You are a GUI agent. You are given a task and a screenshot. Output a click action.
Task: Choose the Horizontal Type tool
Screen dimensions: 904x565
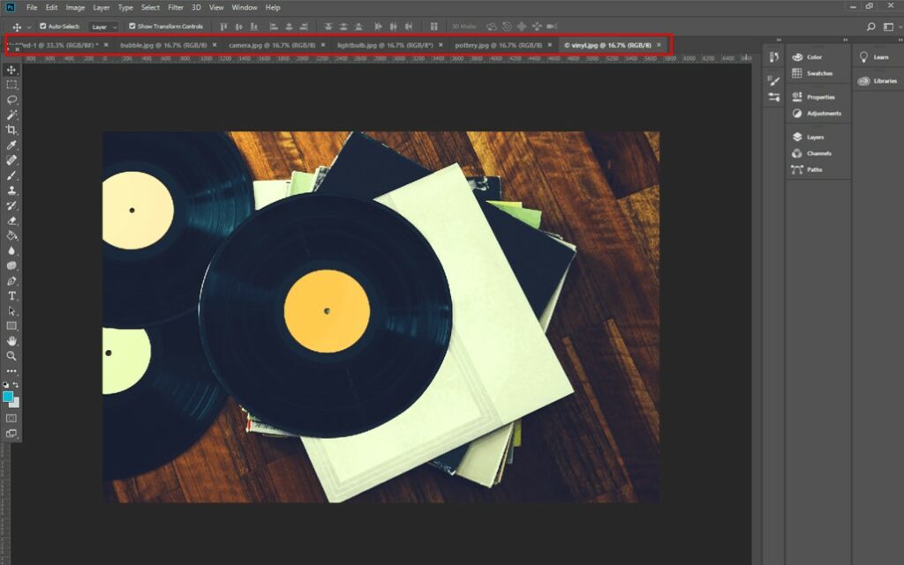coord(11,295)
